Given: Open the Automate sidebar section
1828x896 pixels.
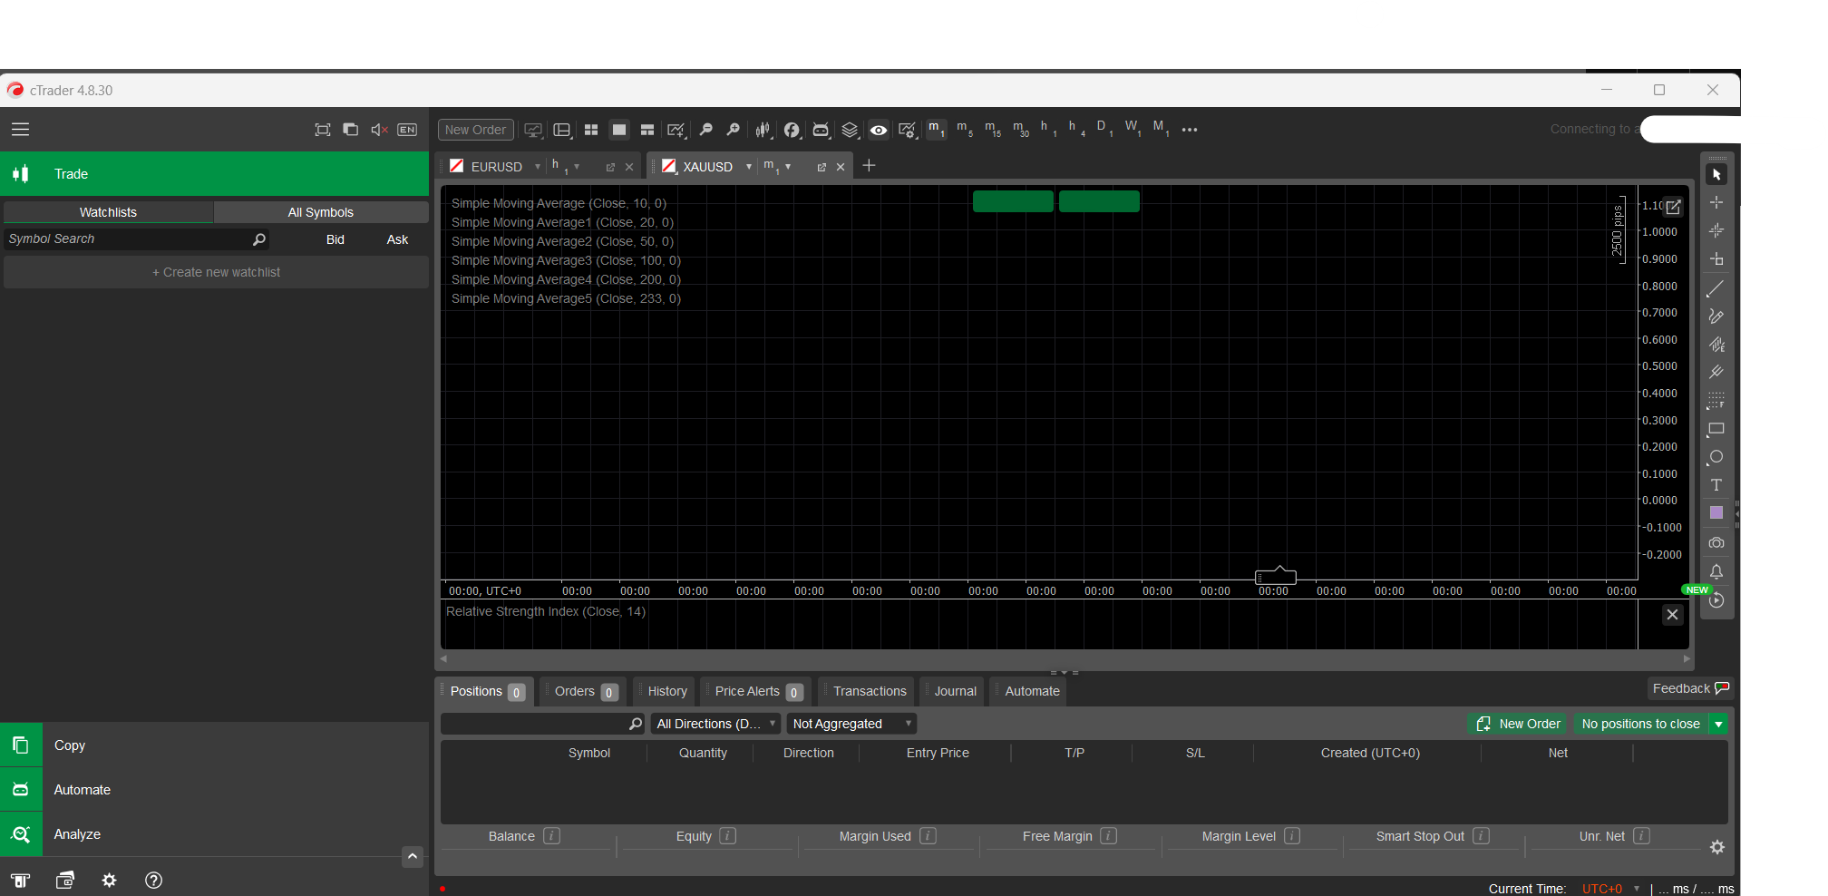Looking at the screenshot, I should click(x=214, y=790).
